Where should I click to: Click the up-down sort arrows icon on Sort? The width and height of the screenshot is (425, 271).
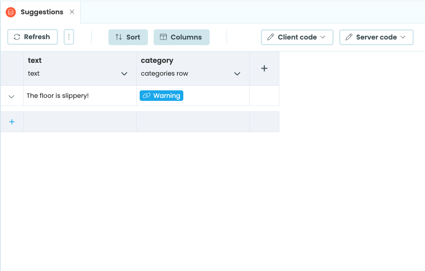click(119, 37)
